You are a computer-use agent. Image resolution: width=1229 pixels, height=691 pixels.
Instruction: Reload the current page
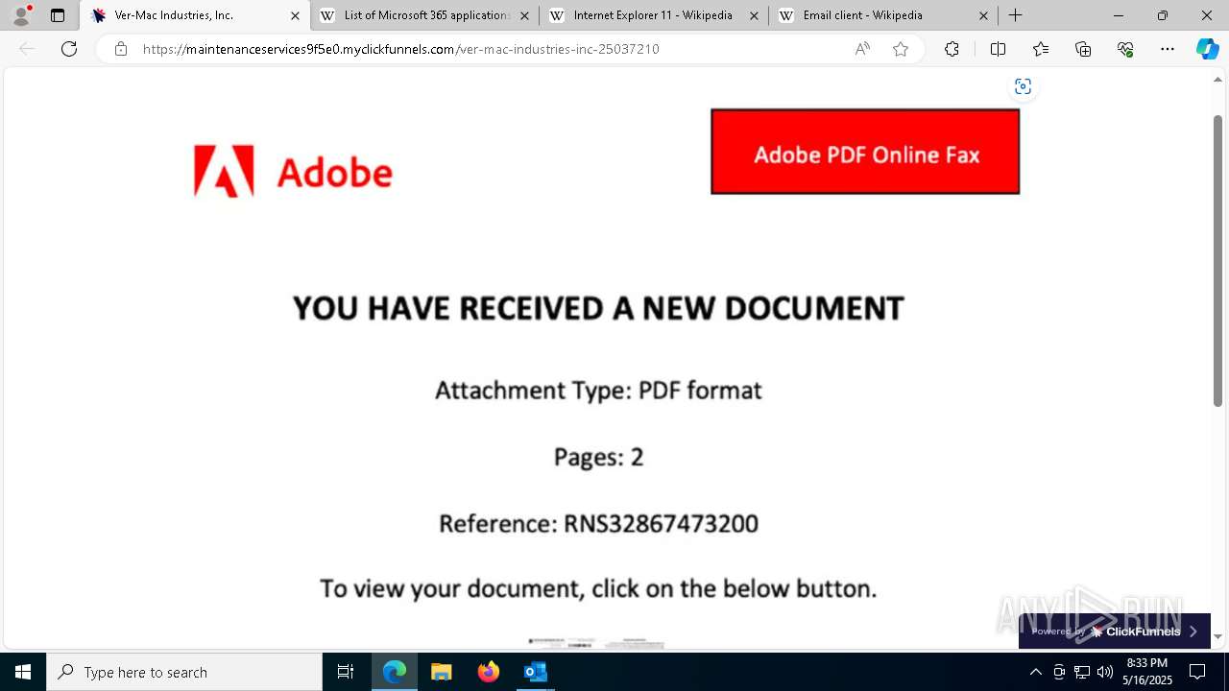[69, 49]
